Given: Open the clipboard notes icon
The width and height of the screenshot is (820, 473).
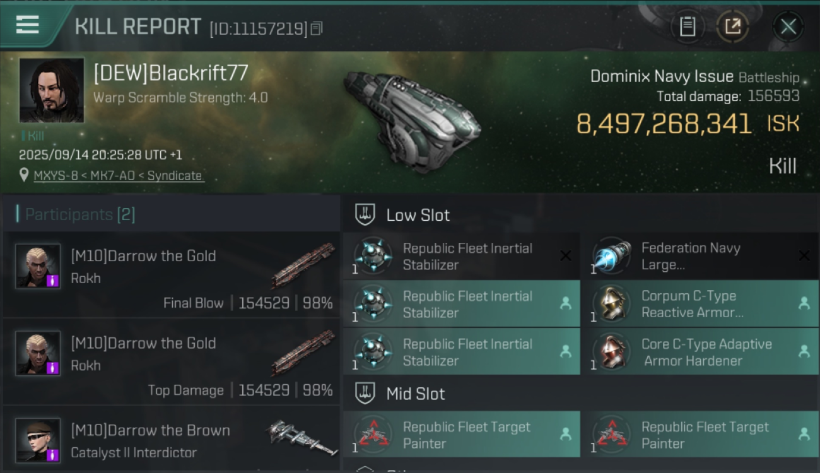Looking at the screenshot, I should [687, 26].
